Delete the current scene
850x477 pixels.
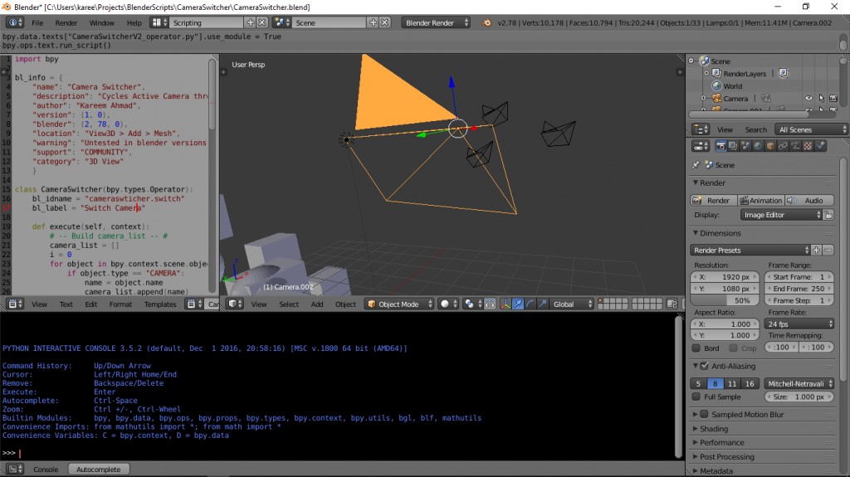pos(384,22)
